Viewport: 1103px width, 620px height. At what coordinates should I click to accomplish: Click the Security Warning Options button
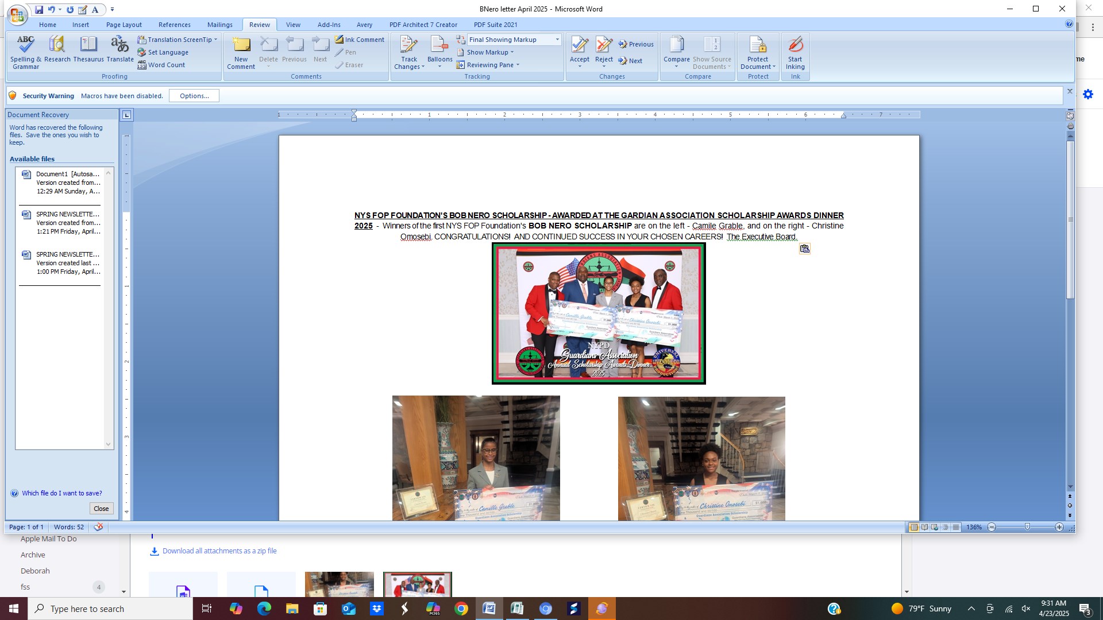[194, 96]
